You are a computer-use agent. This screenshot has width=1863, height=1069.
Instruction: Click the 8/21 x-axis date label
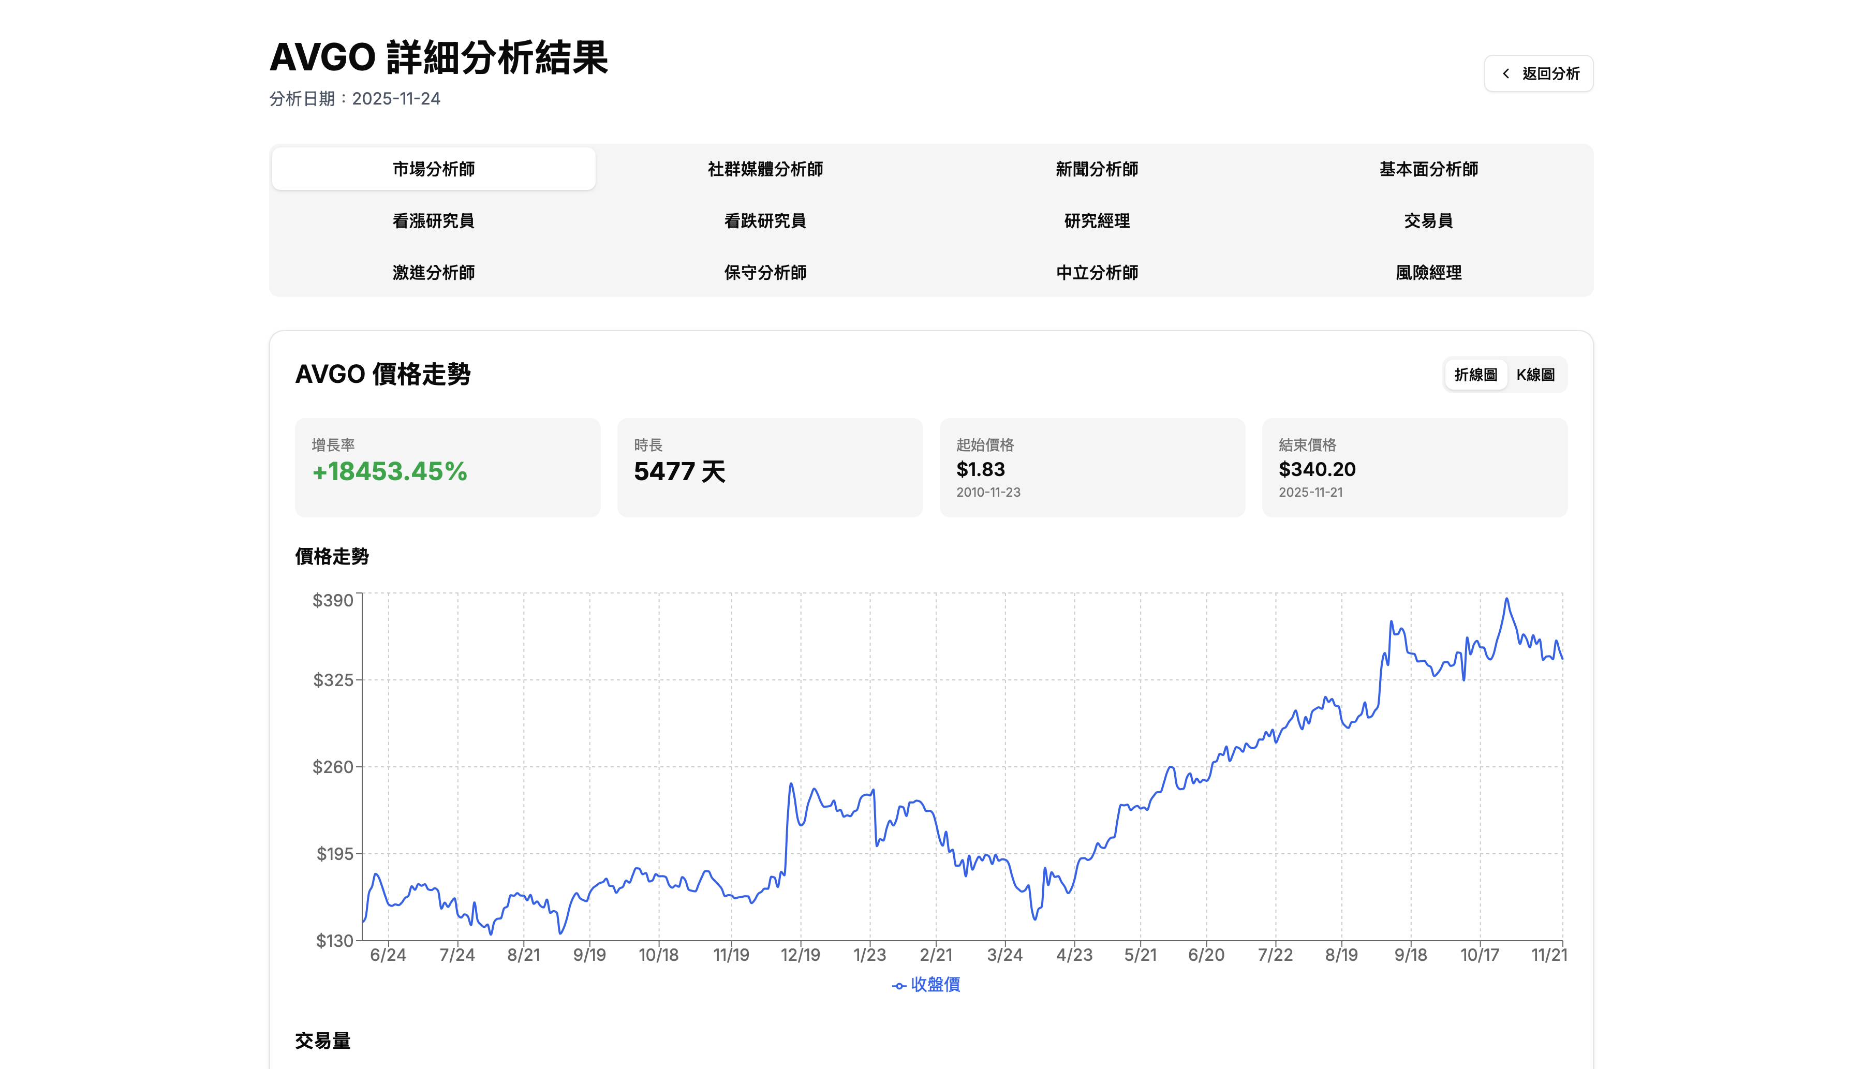click(x=524, y=955)
